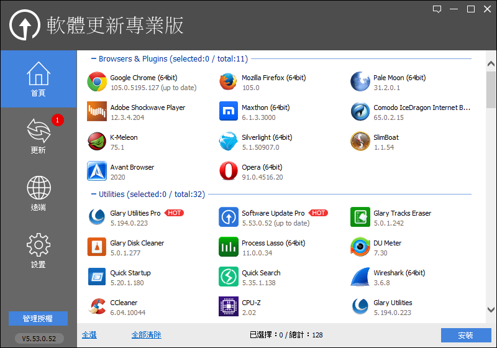Screen dimensions: 497x348
Task: Click the 全選 select-all link
Action: (x=89, y=335)
